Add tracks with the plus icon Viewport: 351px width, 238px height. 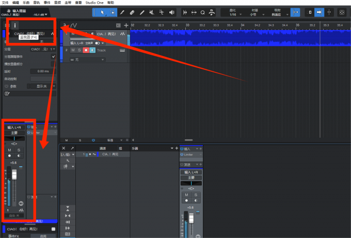click(x=126, y=25)
